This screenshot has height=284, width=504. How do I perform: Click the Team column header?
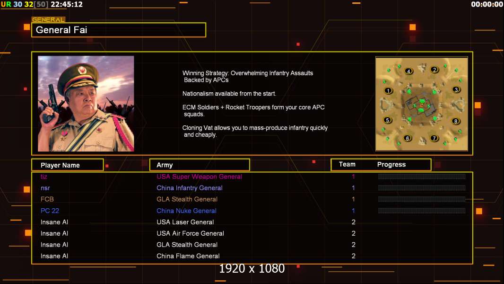(347, 164)
